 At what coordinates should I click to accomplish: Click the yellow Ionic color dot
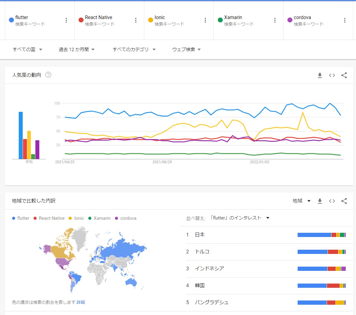tap(151, 20)
